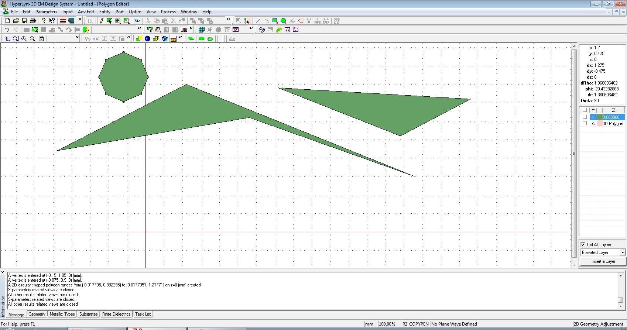
Task: Open the Entity menu
Action: click(105, 12)
